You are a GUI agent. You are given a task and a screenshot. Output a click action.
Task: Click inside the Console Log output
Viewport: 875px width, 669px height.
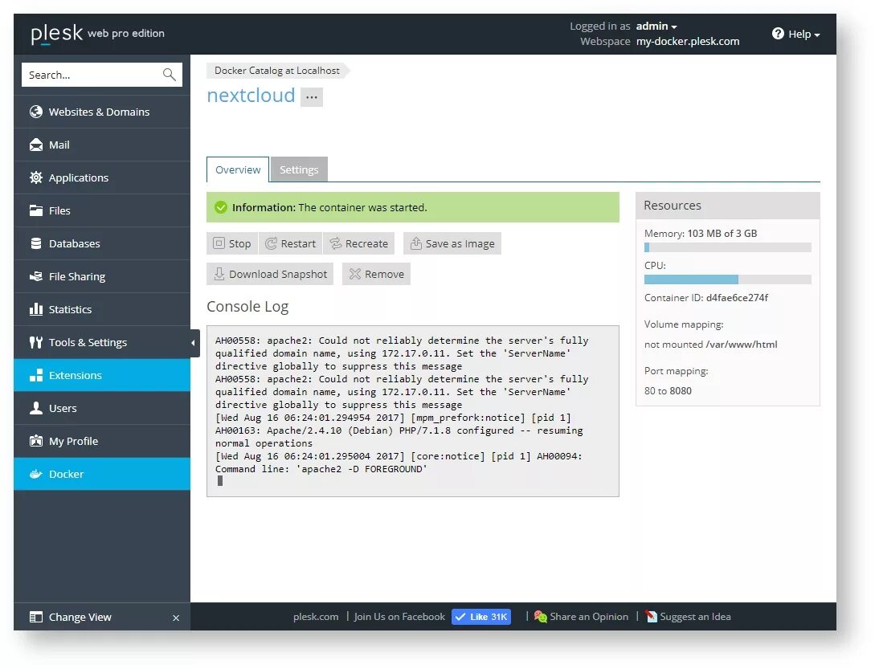tap(413, 411)
